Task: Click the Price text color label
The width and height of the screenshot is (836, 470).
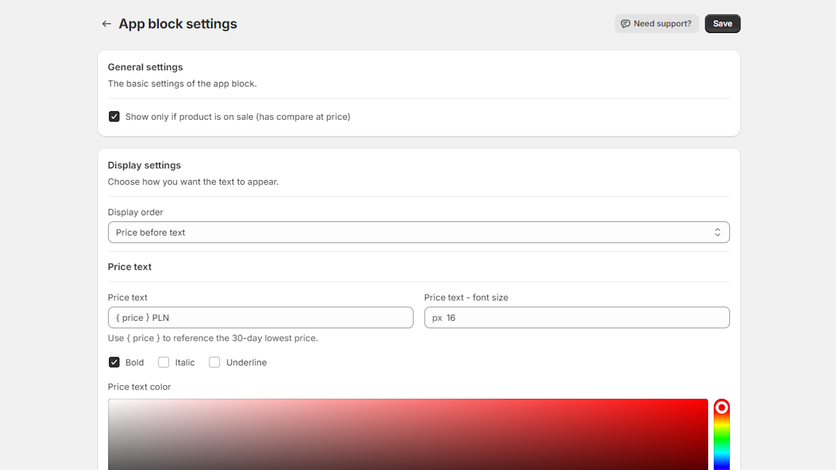Action: pyautogui.click(x=139, y=387)
